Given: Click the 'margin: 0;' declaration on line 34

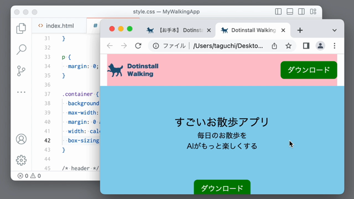Looking at the screenshot, I should (x=83, y=66).
